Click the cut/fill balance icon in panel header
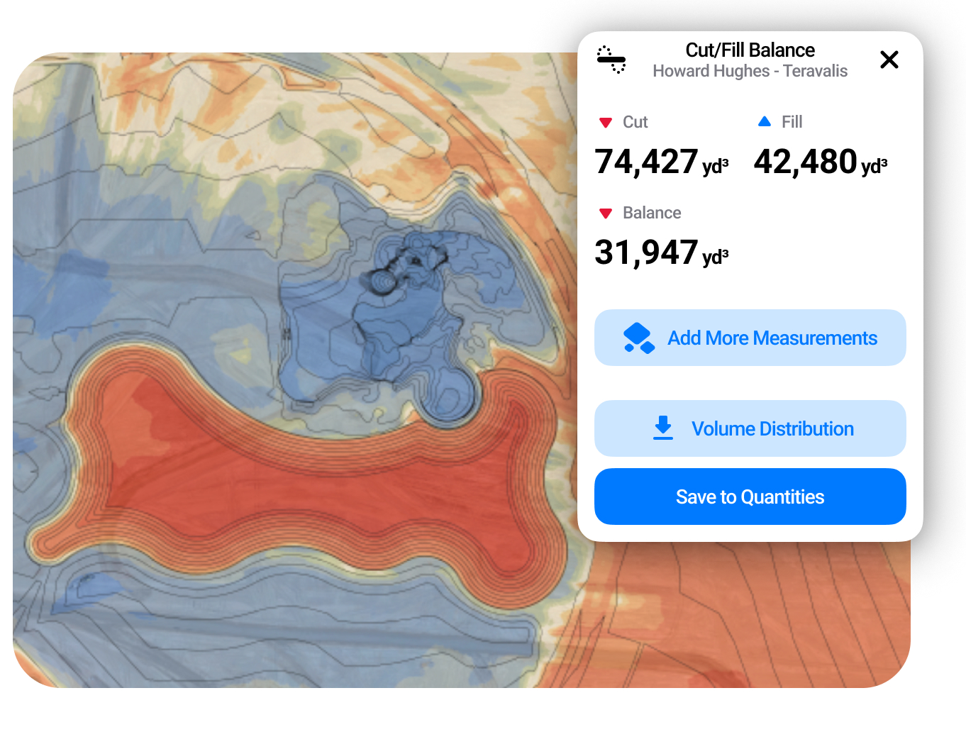The width and height of the screenshot is (966, 732). [611, 60]
